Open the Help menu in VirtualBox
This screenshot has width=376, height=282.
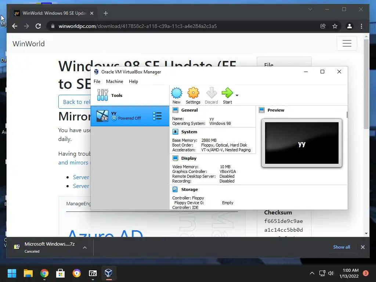(x=133, y=82)
